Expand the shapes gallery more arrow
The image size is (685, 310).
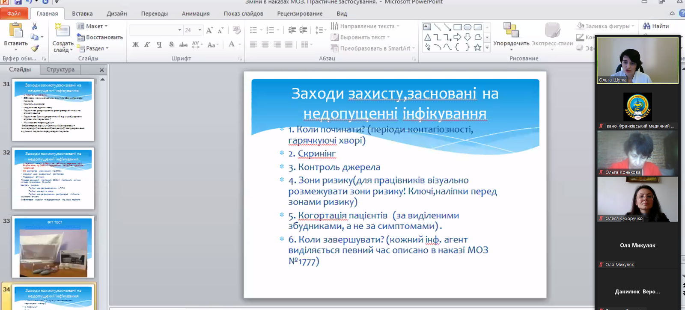487,48
